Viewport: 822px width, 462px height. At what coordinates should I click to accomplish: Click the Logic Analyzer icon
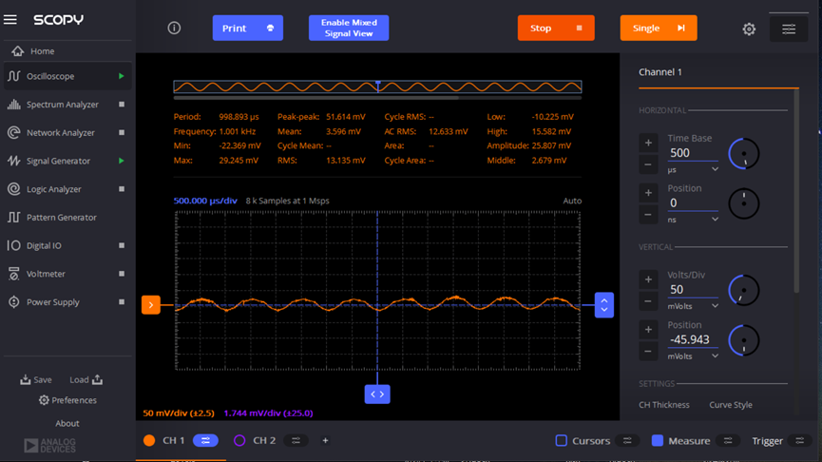pyautogui.click(x=14, y=189)
